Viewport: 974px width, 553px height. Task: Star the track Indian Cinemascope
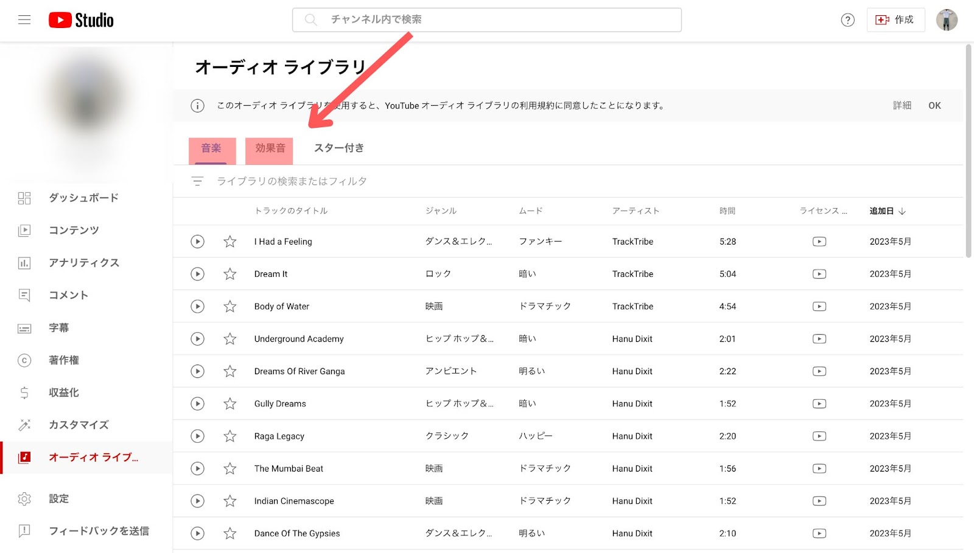(229, 501)
